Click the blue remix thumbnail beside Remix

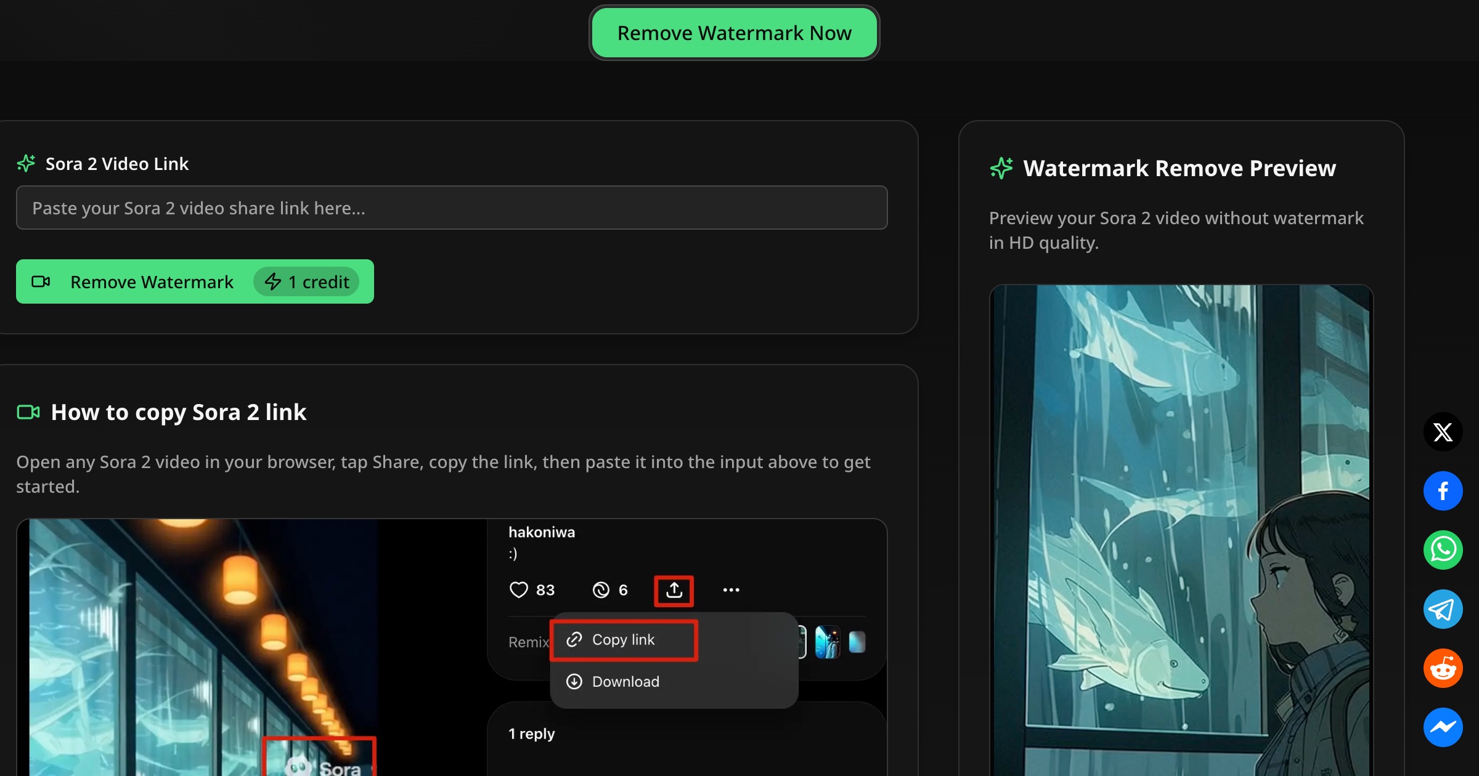pyautogui.click(x=827, y=642)
